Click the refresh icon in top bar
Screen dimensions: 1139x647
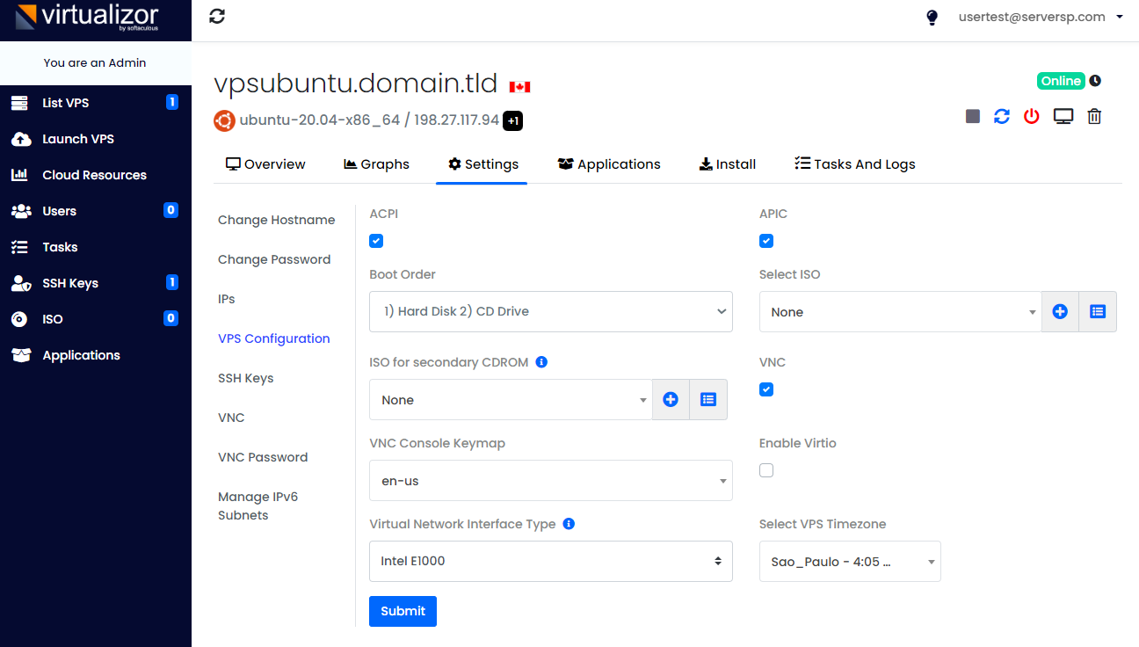[217, 16]
